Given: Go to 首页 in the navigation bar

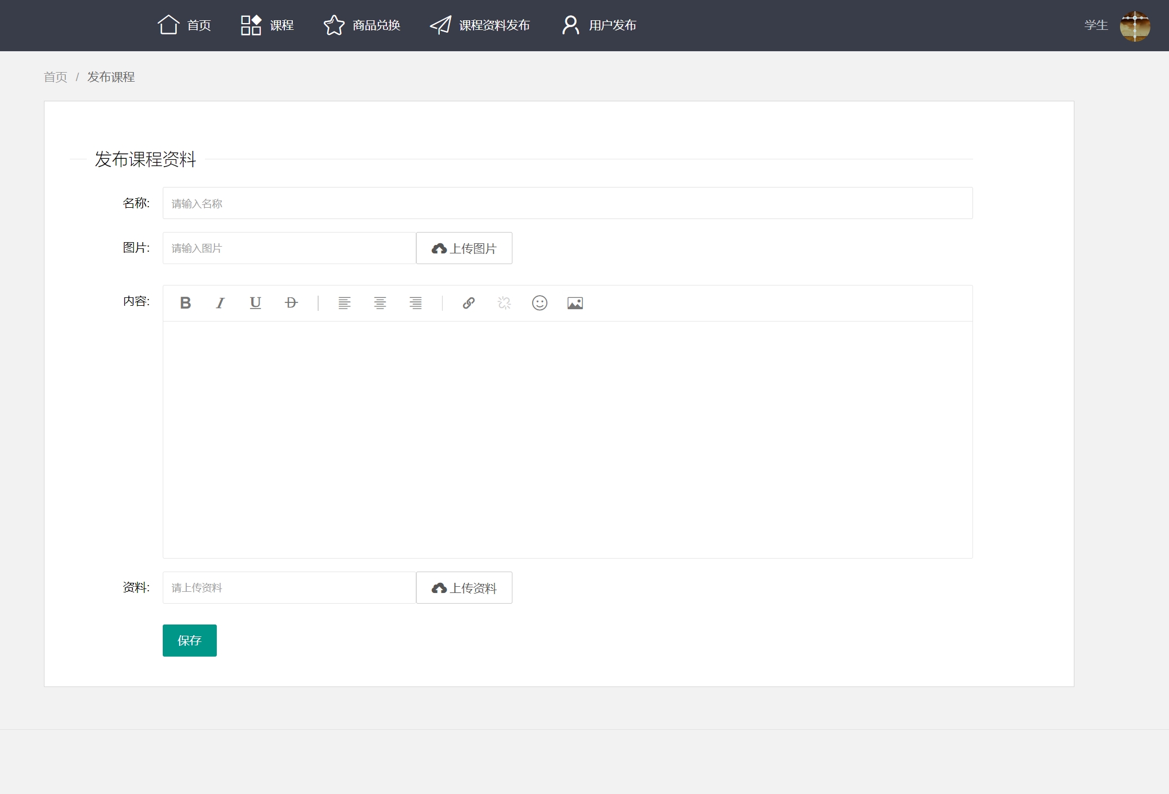Looking at the screenshot, I should (x=184, y=25).
